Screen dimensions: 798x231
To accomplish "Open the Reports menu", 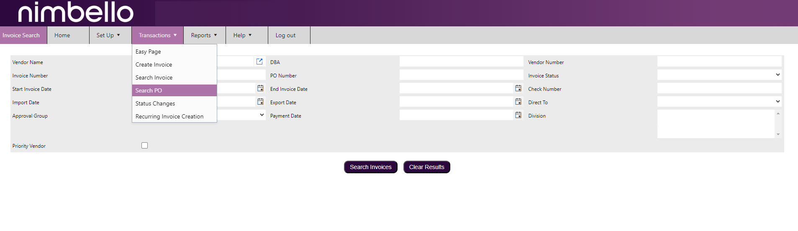I will pos(204,36).
